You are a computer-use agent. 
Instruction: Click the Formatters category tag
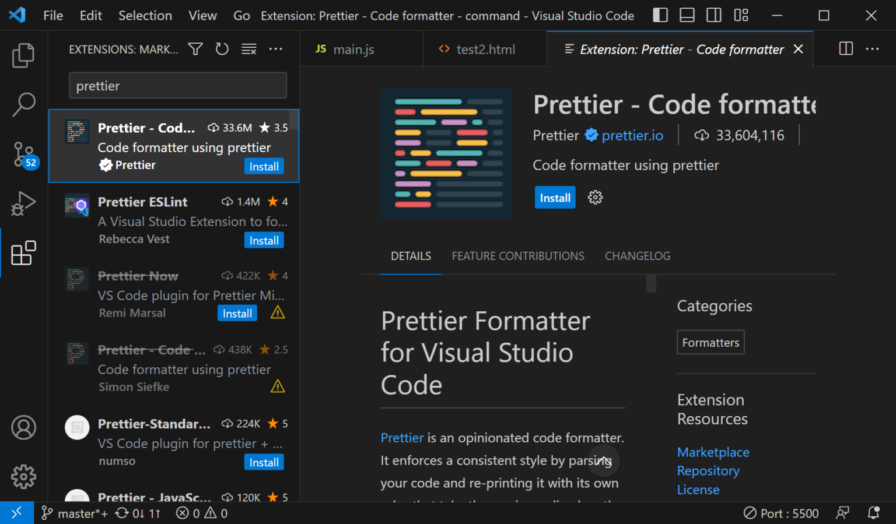[710, 342]
